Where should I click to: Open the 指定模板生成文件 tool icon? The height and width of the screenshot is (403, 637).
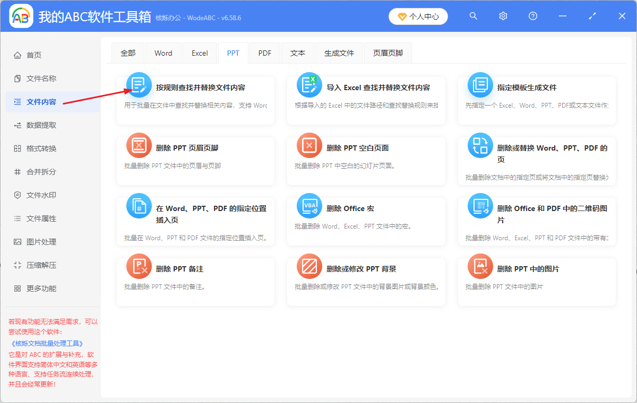[x=480, y=84]
